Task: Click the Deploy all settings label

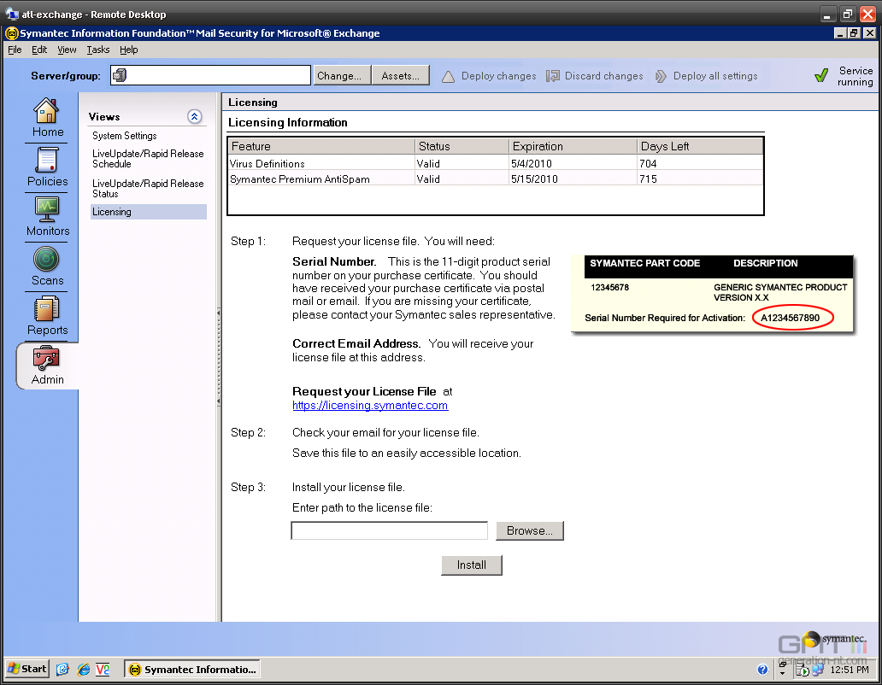Action: pos(715,76)
